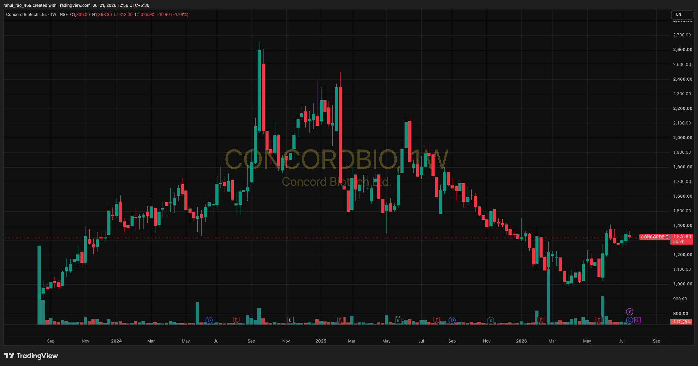Click the 1,000.00 price axis label
Screen dimensions: 698x366
[683, 284]
